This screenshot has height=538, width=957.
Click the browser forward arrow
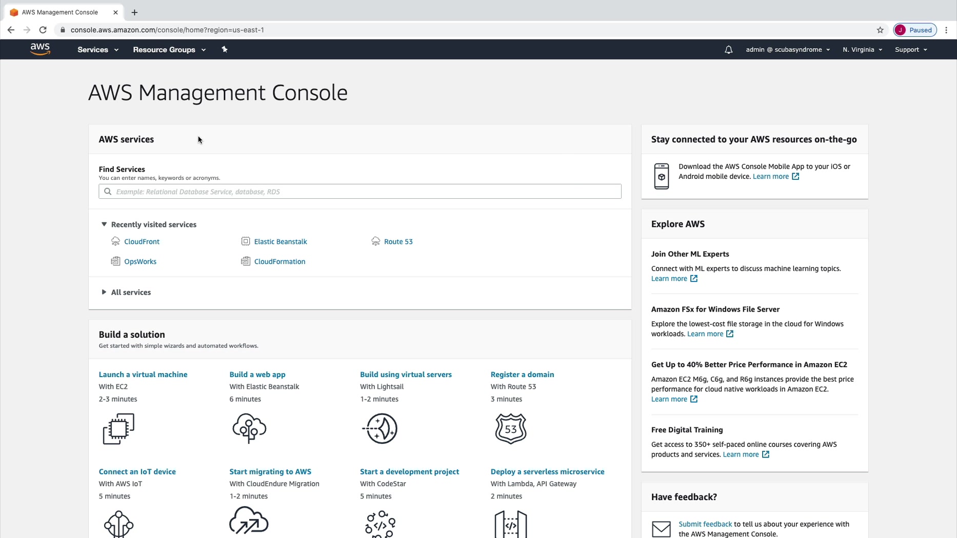click(27, 30)
